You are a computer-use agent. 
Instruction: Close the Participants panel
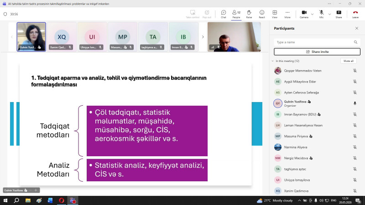[x=357, y=28]
